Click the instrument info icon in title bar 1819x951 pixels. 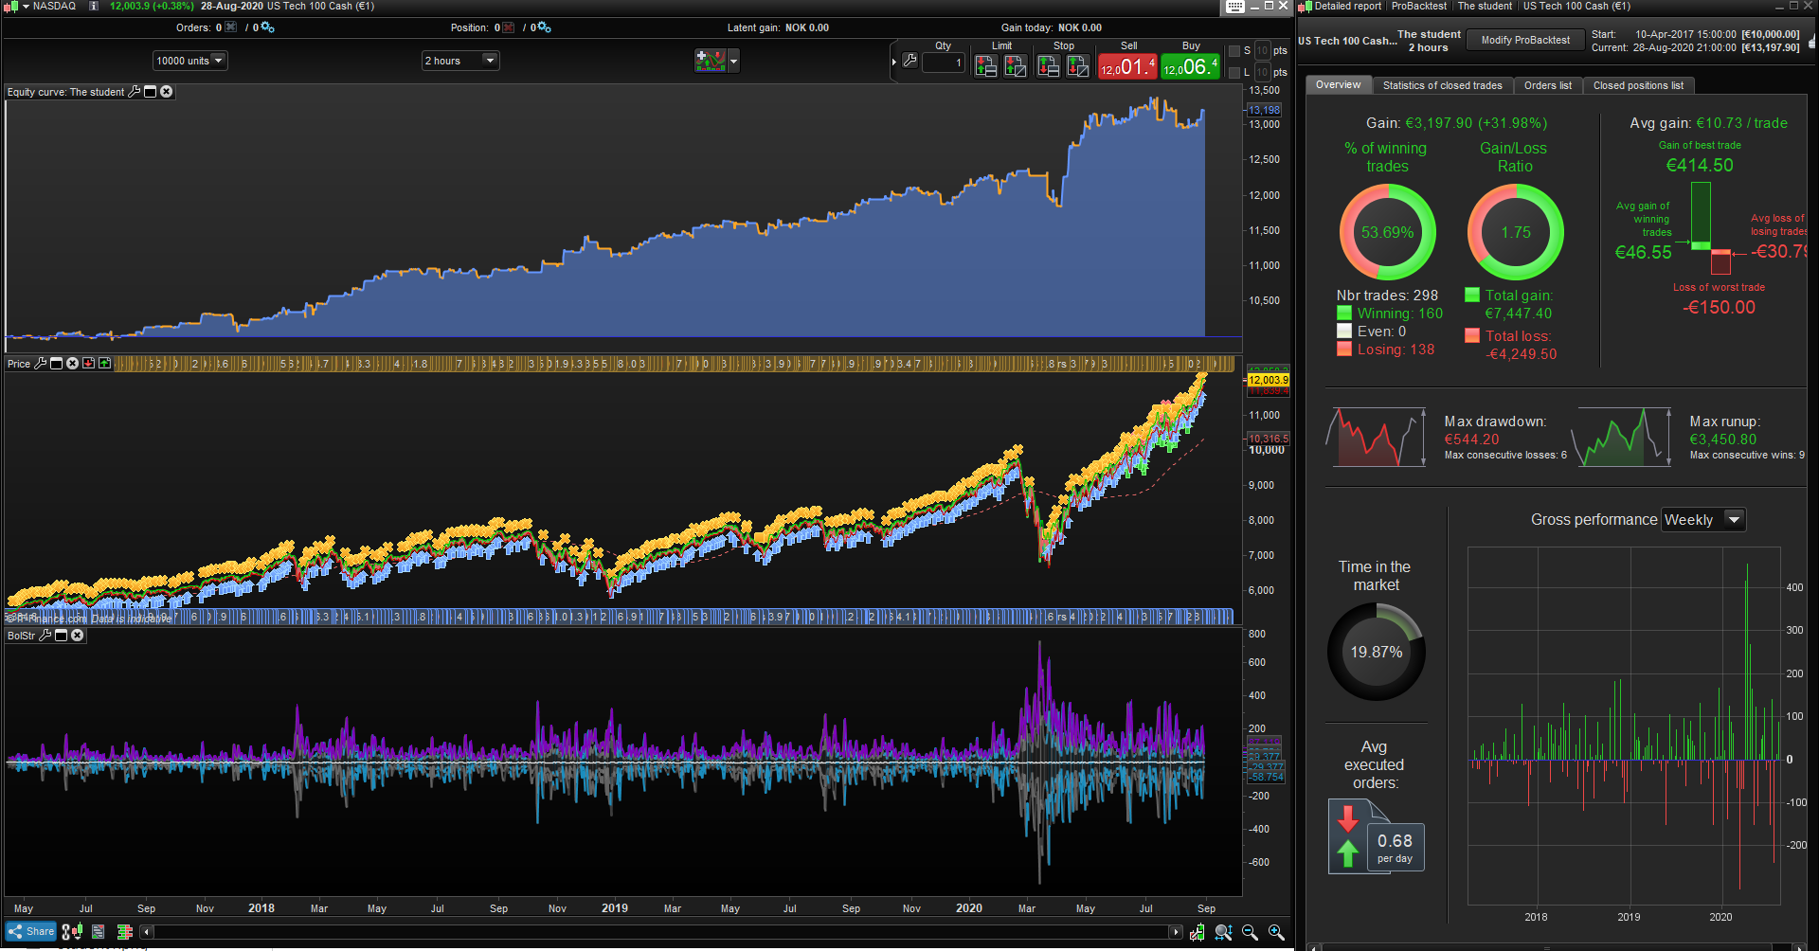point(94,7)
